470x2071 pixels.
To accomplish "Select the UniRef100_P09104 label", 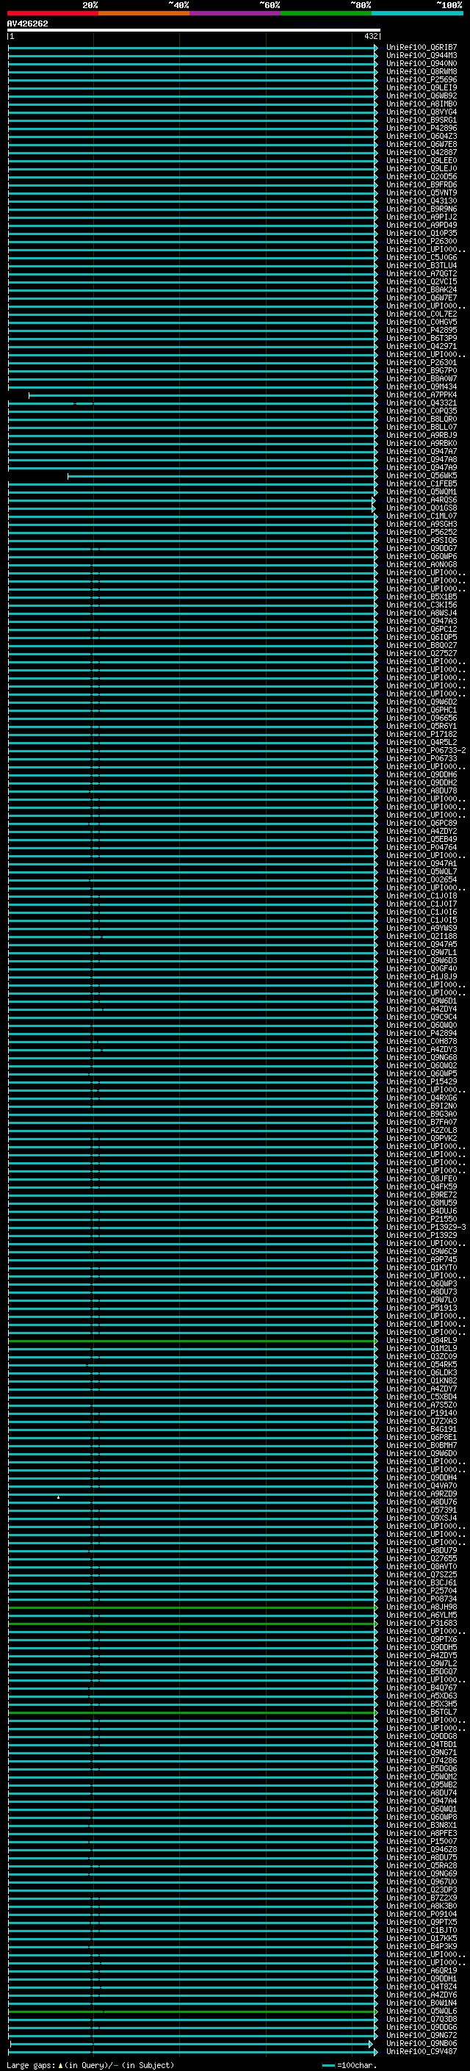I will 421,1914.
